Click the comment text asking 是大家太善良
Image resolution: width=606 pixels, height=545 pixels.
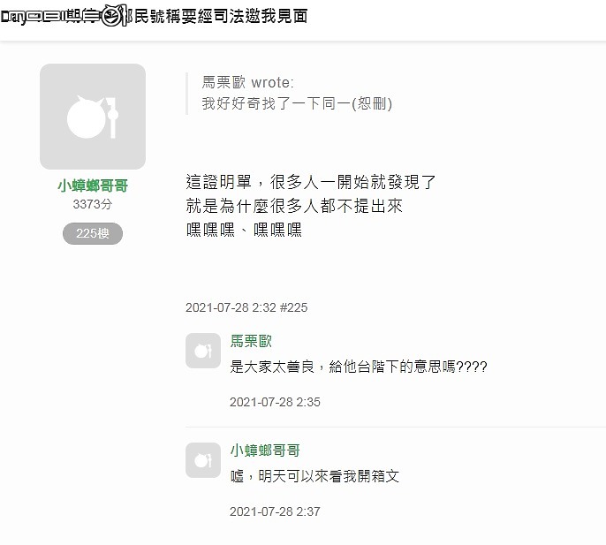(359, 367)
